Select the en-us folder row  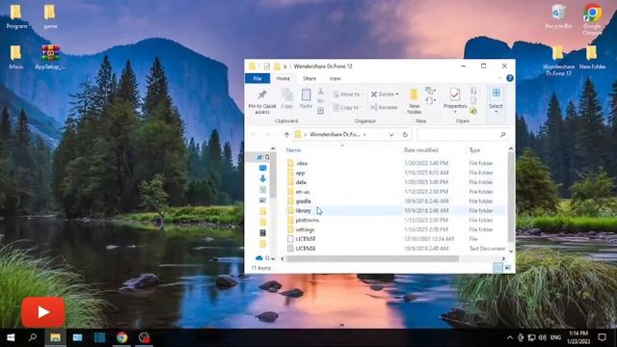click(x=395, y=192)
